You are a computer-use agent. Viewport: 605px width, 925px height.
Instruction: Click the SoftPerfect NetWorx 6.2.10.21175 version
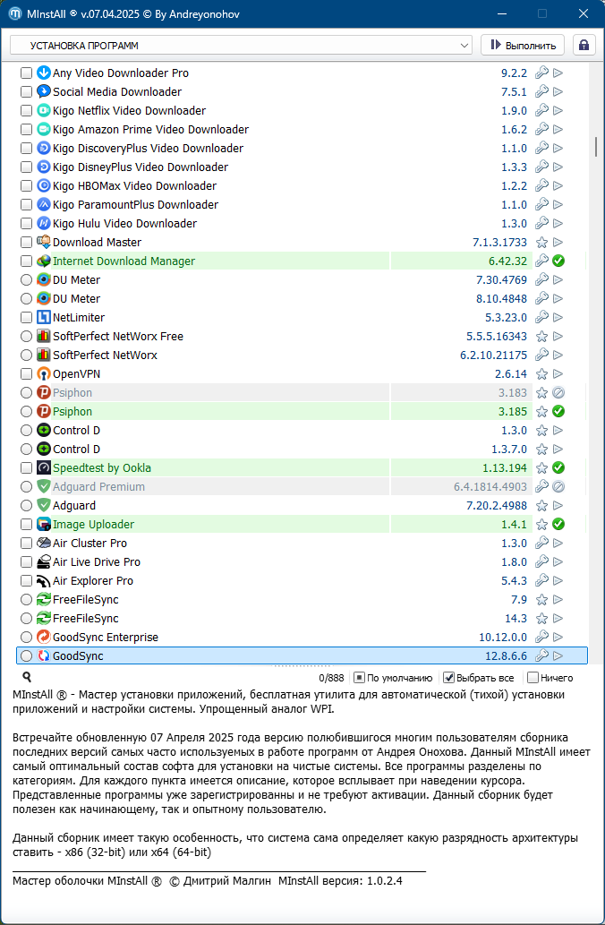pyautogui.click(x=493, y=355)
